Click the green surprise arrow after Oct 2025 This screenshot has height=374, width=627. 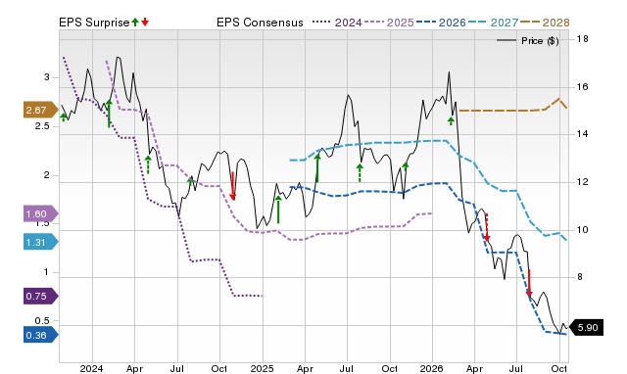[x=406, y=166]
